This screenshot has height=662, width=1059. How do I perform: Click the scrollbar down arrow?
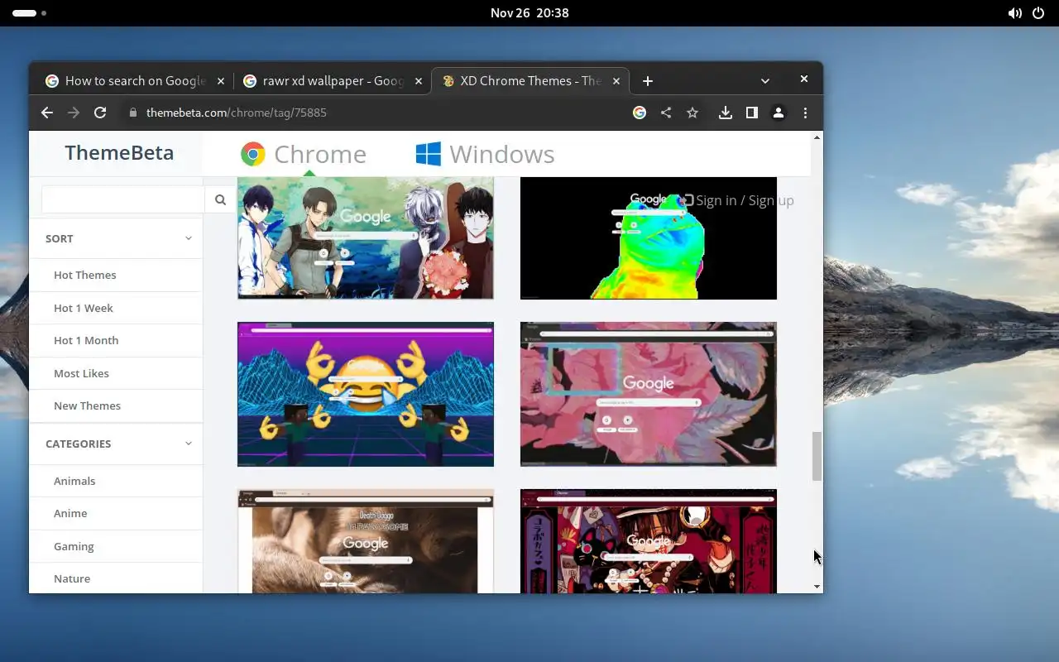[817, 586]
